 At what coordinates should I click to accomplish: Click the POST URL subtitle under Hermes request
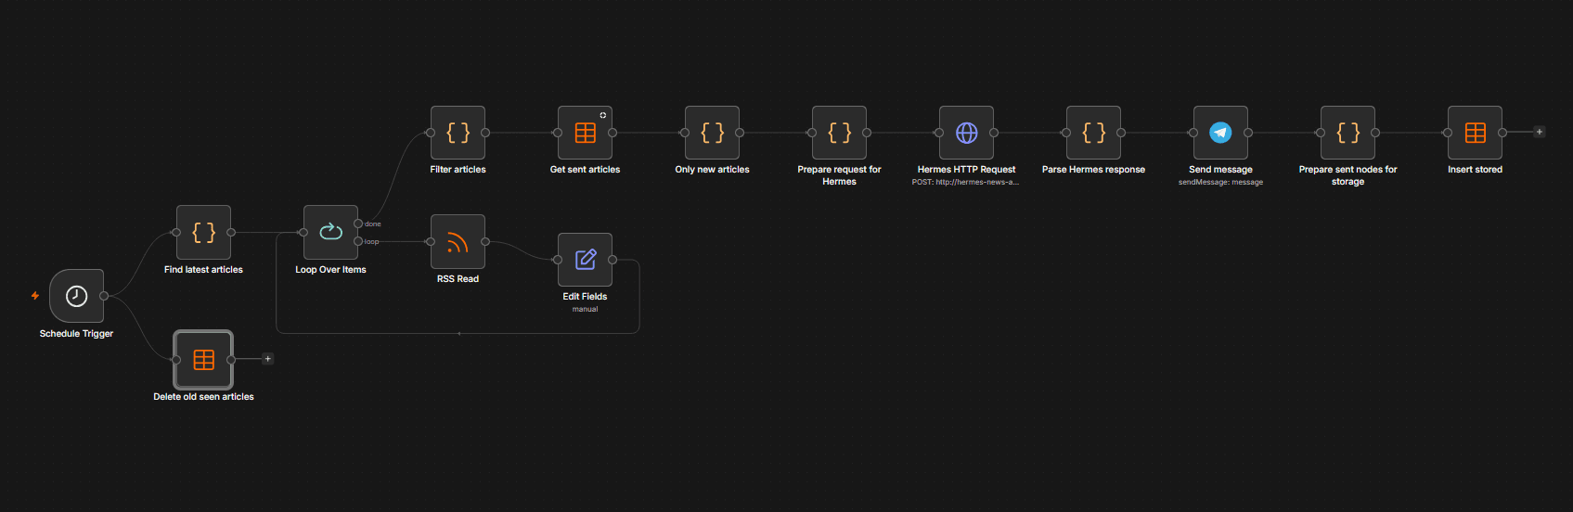(x=965, y=183)
